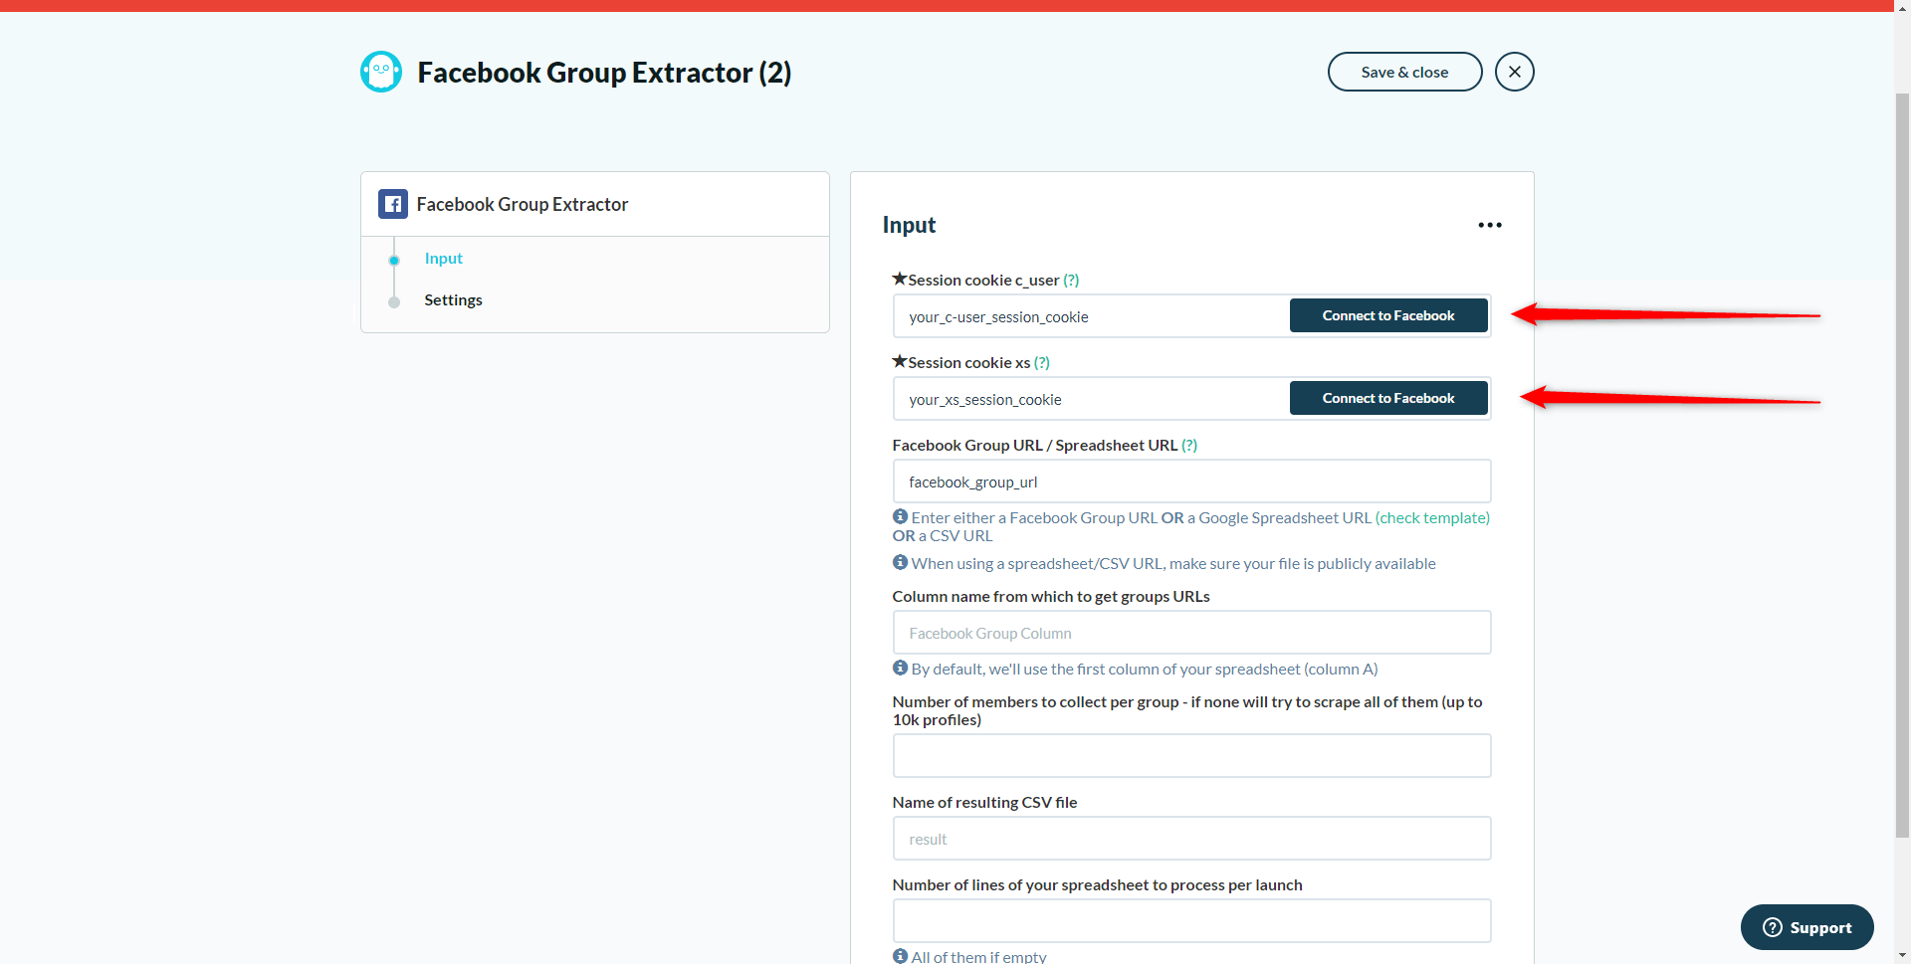Open the help (?) link for Session cookie c_user

(1071, 281)
